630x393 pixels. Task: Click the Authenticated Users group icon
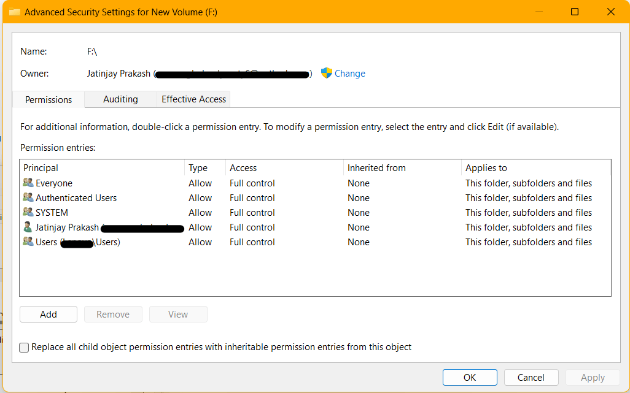(x=28, y=197)
